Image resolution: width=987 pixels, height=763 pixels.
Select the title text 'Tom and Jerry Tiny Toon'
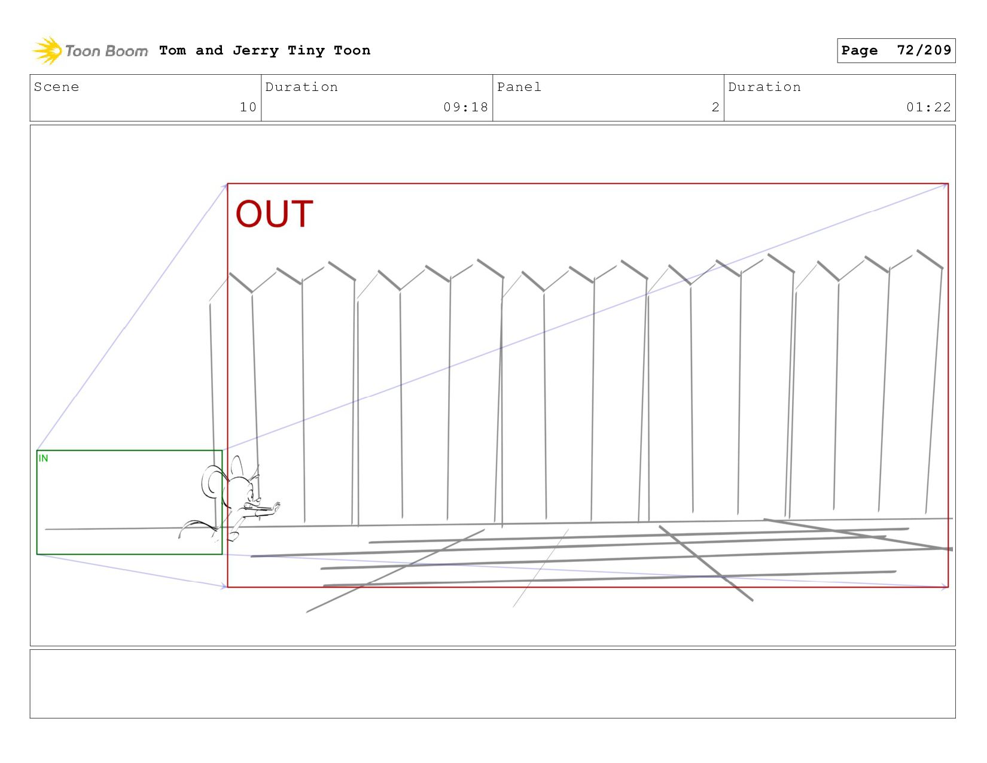pyautogui.click(x=265, y=50)
